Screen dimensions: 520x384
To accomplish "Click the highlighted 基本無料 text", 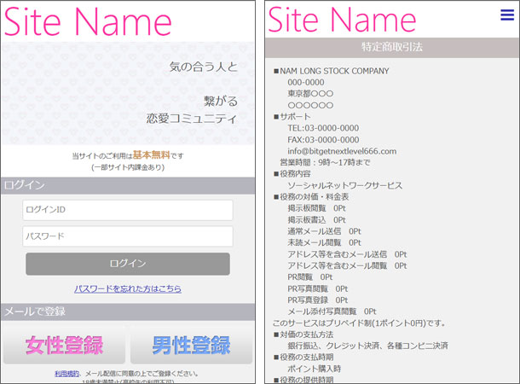I will click(151, 155).
